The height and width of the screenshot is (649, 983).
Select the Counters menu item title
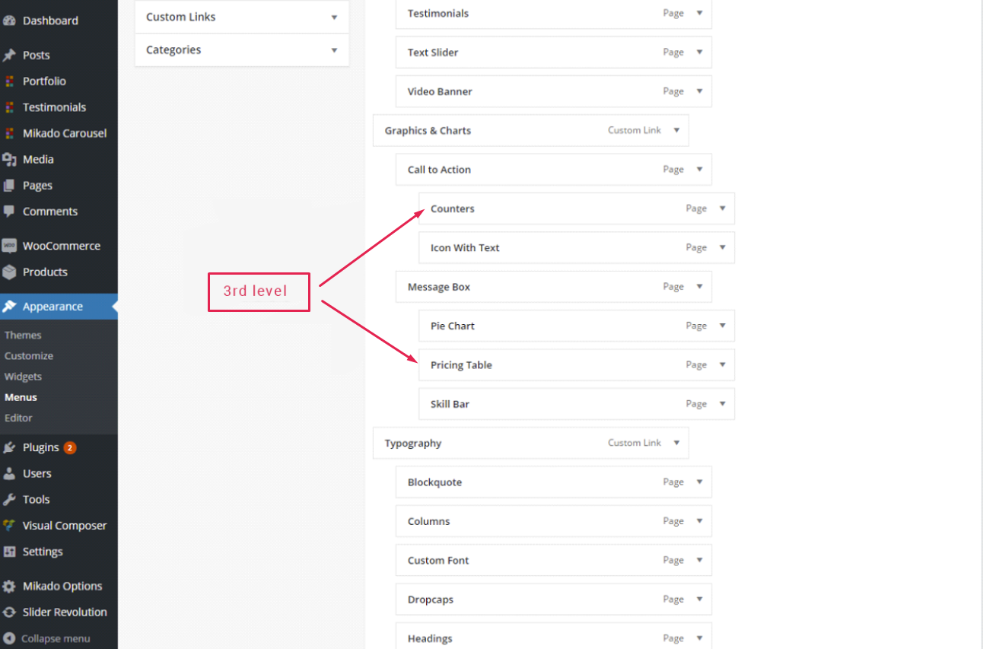[453, 208]
